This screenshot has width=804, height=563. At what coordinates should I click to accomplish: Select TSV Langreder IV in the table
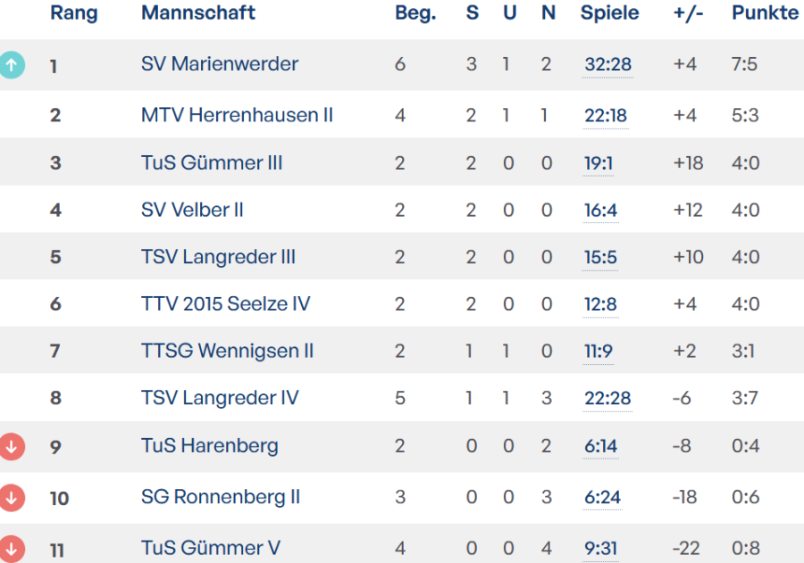pyautogui.click(x=220, y=398)
